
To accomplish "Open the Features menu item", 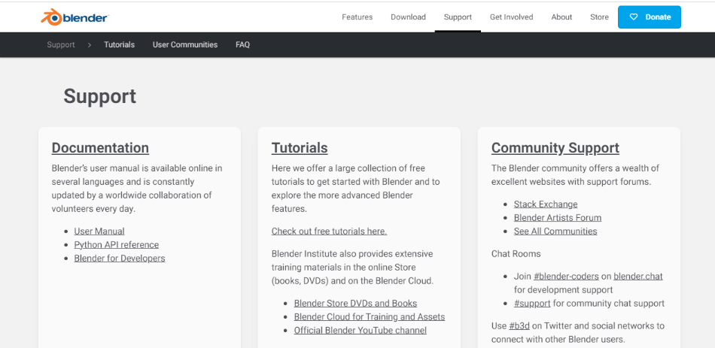I will 357,17.
